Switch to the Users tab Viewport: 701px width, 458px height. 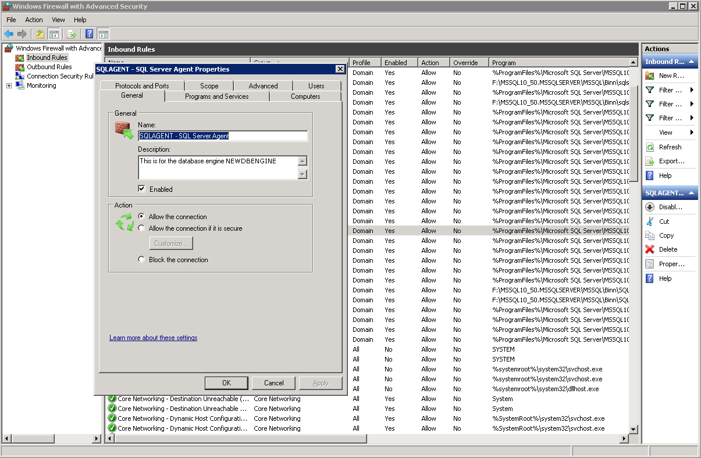point(316,85)
